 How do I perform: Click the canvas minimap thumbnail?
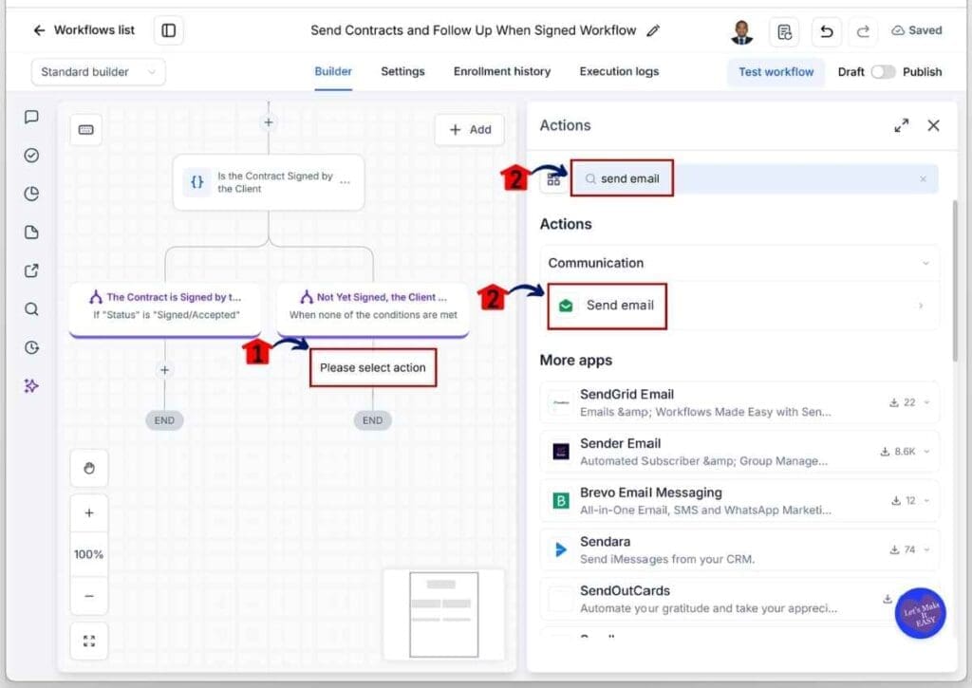(444, 614)
